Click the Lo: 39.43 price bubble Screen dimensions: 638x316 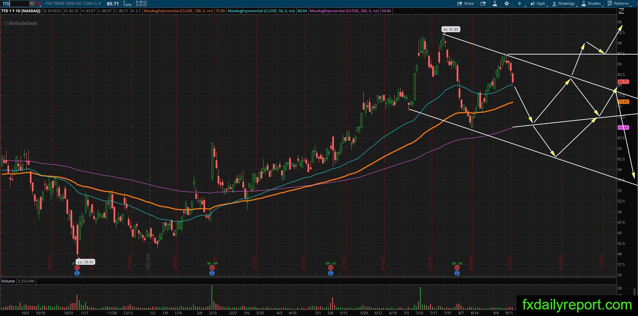(85, 262)
